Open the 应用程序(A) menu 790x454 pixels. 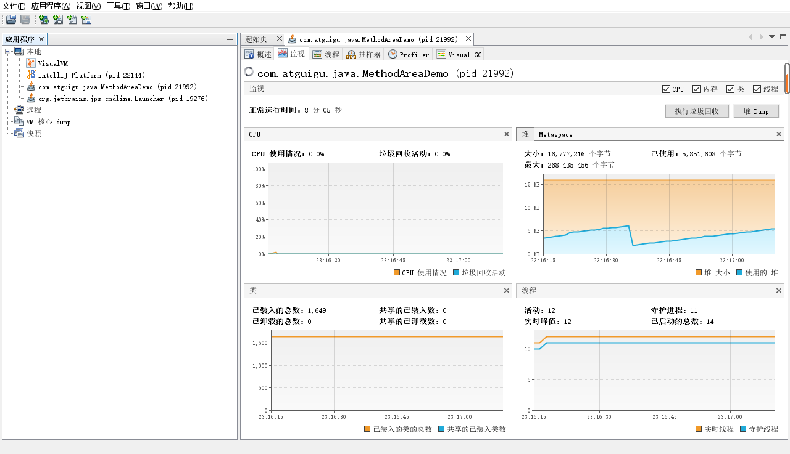click(x=51, y=6)
